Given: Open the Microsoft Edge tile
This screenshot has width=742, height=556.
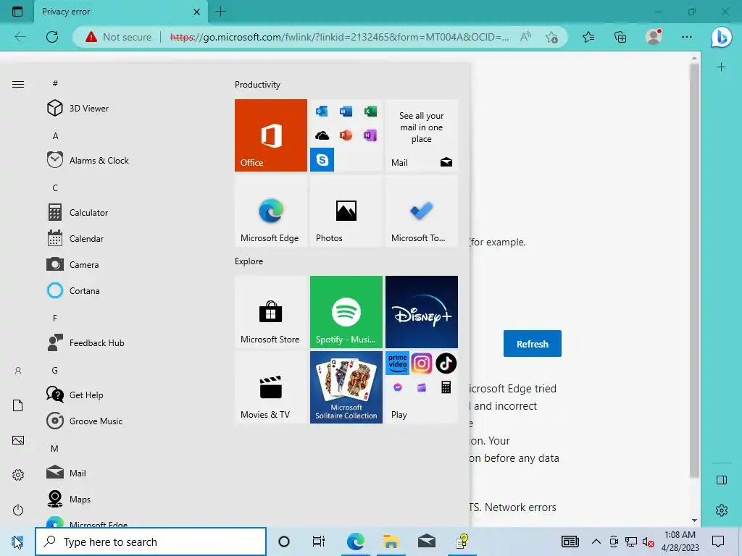Looking at the screenshot, I should click(271, 211).
